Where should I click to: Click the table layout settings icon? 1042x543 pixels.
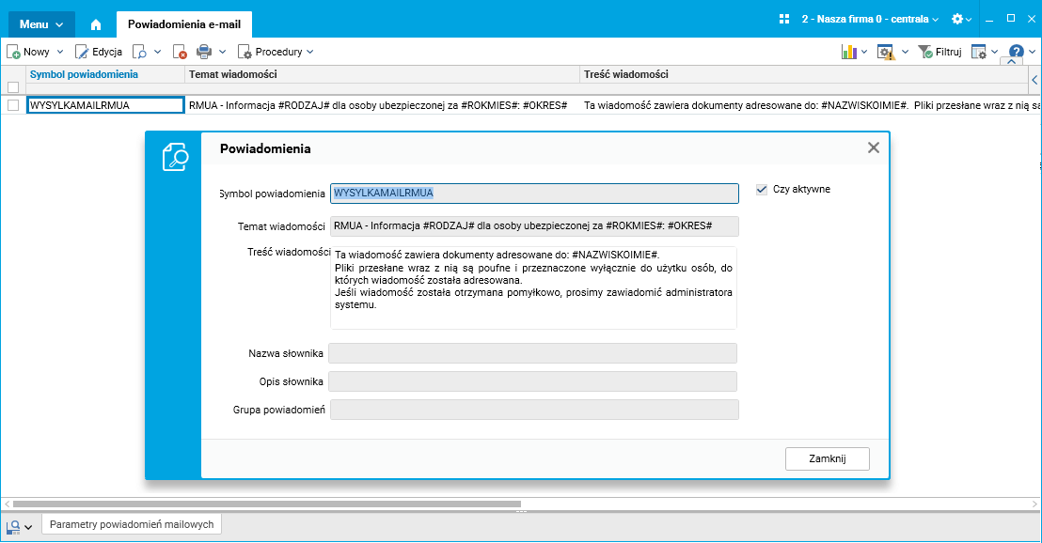point(979,52)
